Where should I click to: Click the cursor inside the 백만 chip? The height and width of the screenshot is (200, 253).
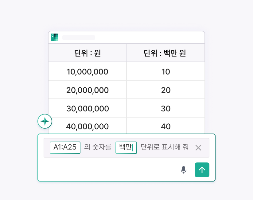133,148
